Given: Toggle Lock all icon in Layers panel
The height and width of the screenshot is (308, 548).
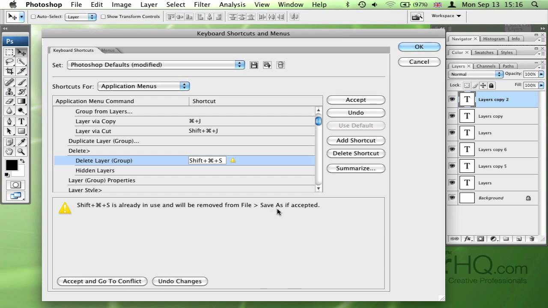Looking at the screenshot, I should 491,85.
